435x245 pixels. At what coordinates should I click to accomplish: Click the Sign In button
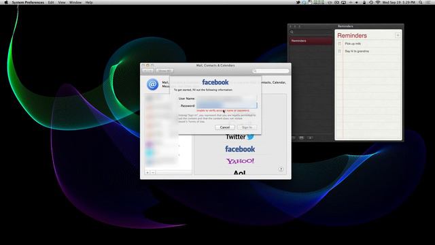(247, 127)
